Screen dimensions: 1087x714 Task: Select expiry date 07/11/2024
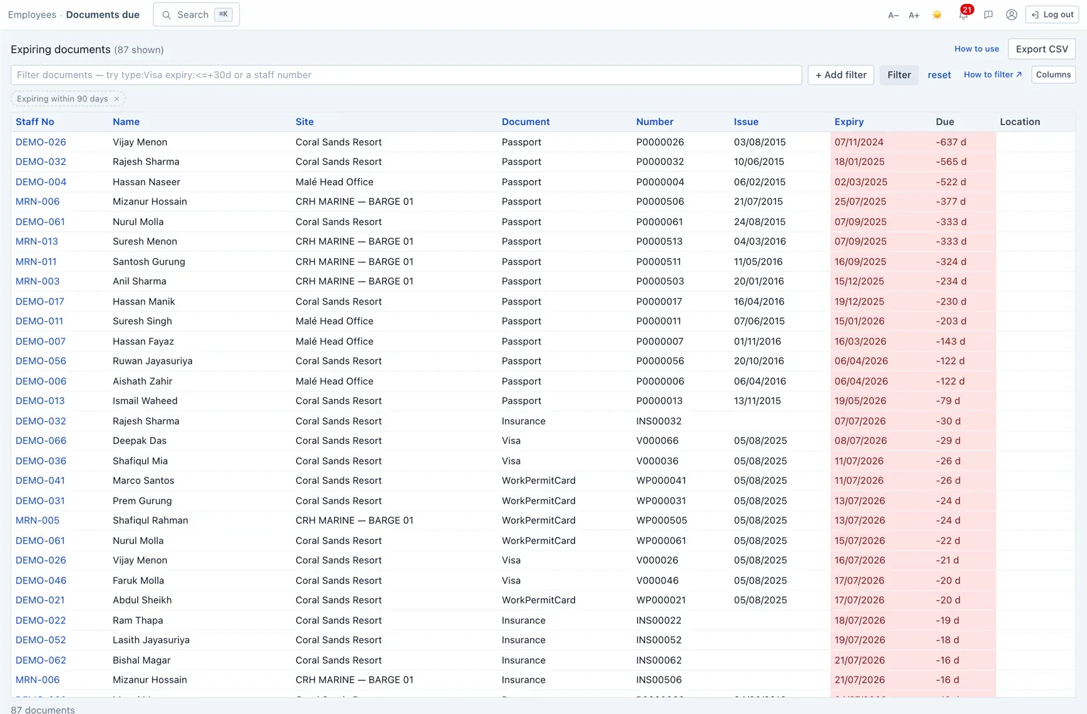pos(859,142)
